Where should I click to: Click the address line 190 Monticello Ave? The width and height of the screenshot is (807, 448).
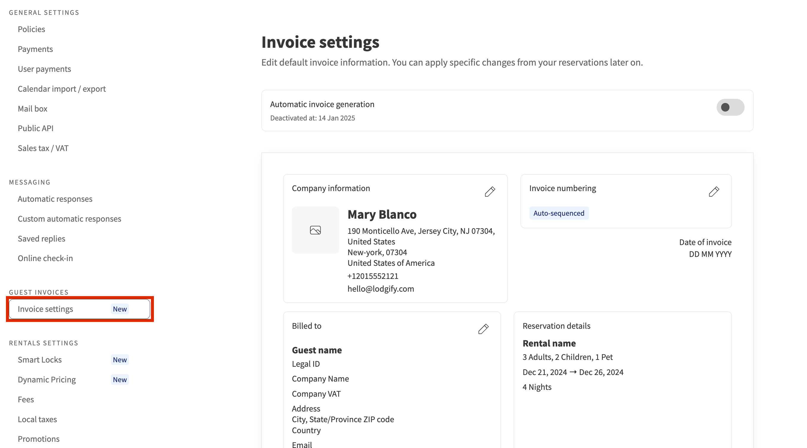point(421,231)
